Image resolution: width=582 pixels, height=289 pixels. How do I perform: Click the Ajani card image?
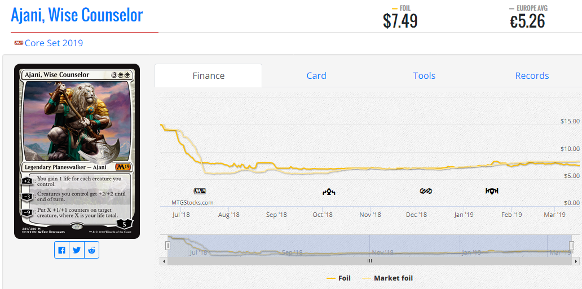click(x=77, y=152)
